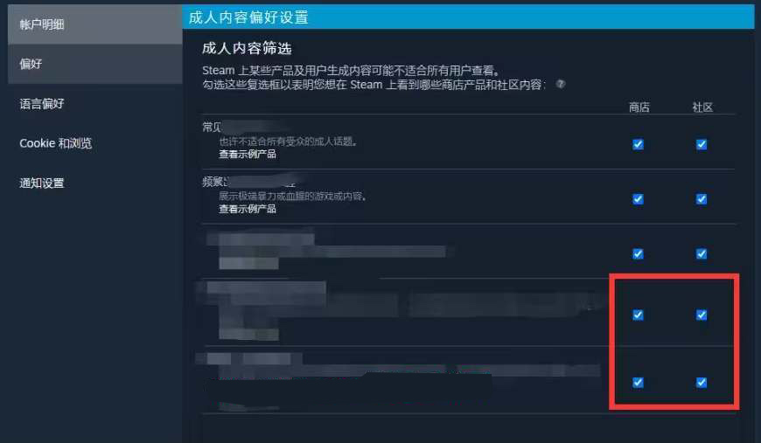Select 偏好 sidebar item
This screenshot has width=761, height=443.
coord(95,64)
